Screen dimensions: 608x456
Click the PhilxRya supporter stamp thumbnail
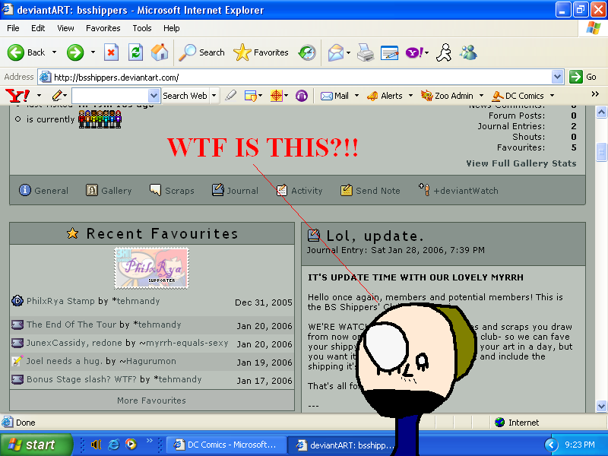tap(151, 268)
